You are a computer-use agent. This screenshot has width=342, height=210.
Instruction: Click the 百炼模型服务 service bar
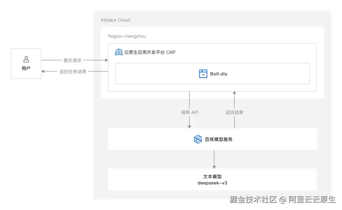click(212, 139)
